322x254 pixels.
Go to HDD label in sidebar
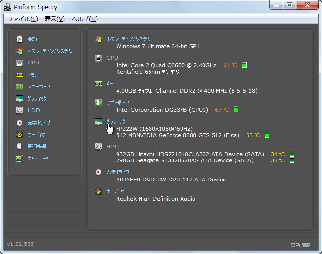(34, 110)
